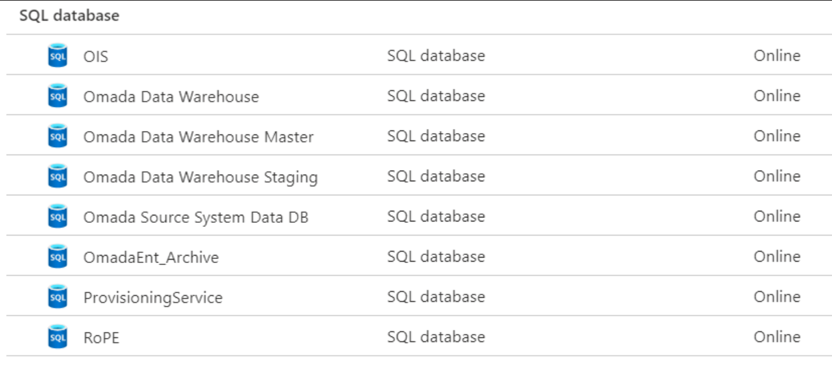Open Omada Data Warehouse Master
Viewport: 832px width, 368px height.
click(198, 136)
